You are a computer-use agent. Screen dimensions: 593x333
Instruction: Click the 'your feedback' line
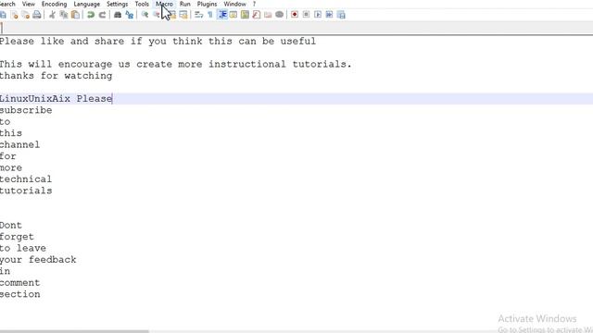[x=38, y=260]
